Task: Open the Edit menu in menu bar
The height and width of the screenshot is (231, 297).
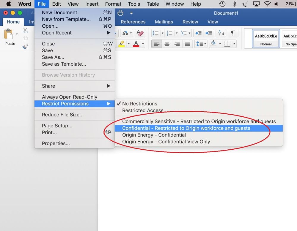Action: coord(56,4)
